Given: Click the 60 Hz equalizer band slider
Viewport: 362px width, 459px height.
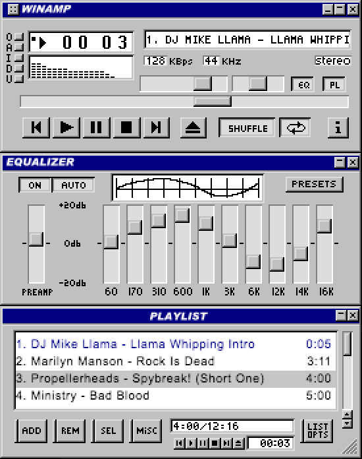Looking at the screenshot, I should (x=111, y=242).
